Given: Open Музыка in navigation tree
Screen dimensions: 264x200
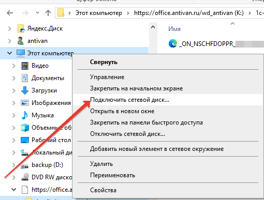Looking at the screenshot, I should 42,115.
